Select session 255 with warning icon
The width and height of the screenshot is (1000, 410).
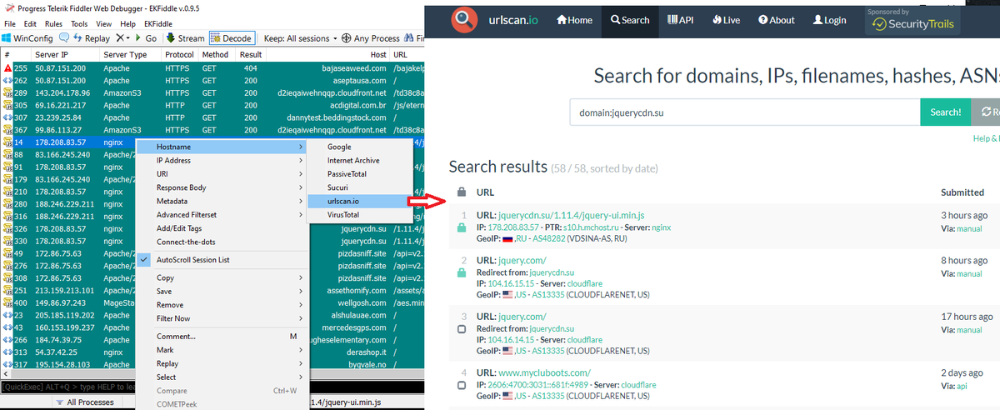(7, 67)
